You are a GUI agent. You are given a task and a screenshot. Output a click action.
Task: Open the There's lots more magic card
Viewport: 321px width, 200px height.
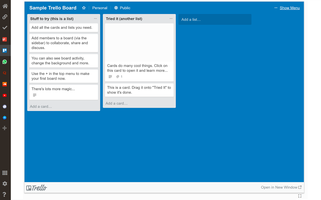(64, 92)
